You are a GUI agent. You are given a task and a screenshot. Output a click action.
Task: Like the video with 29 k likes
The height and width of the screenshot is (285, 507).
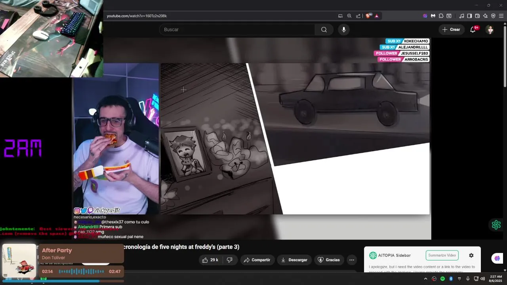[210, 260]
